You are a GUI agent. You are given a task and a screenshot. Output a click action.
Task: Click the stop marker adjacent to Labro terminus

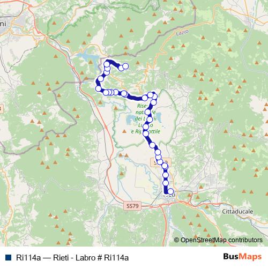[121, 68]
